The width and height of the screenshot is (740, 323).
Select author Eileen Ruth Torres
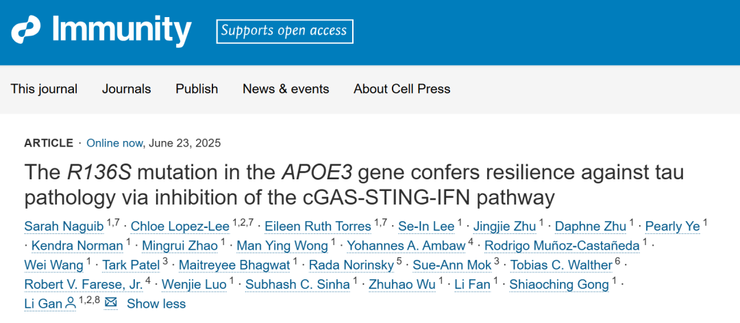(x=318, y=227)
